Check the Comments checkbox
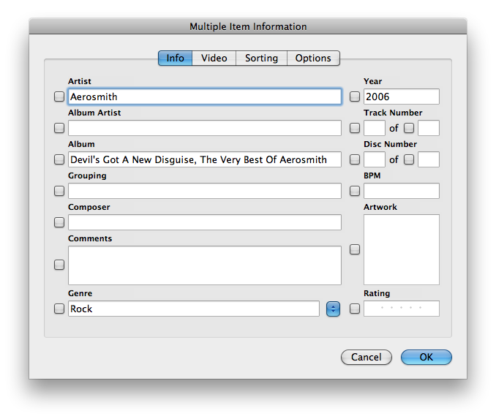Screen dimensions: 496x419 point(59,265)
